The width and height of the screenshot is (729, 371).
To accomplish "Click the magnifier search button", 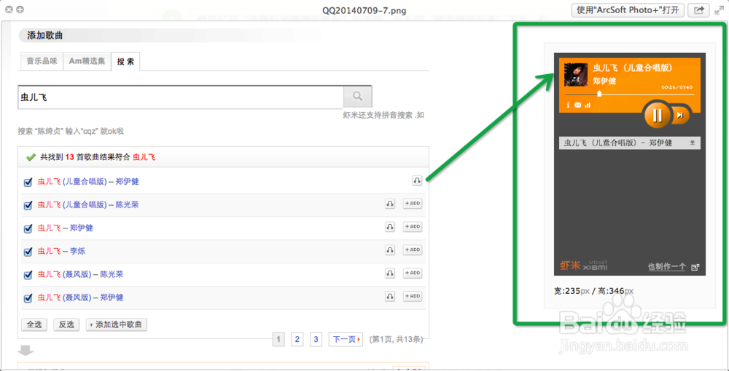I will [357, 97].
